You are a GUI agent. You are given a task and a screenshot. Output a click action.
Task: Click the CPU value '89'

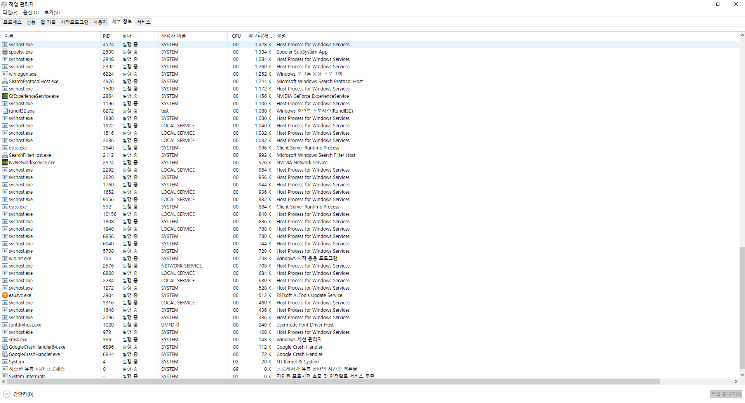coord(236,369)
